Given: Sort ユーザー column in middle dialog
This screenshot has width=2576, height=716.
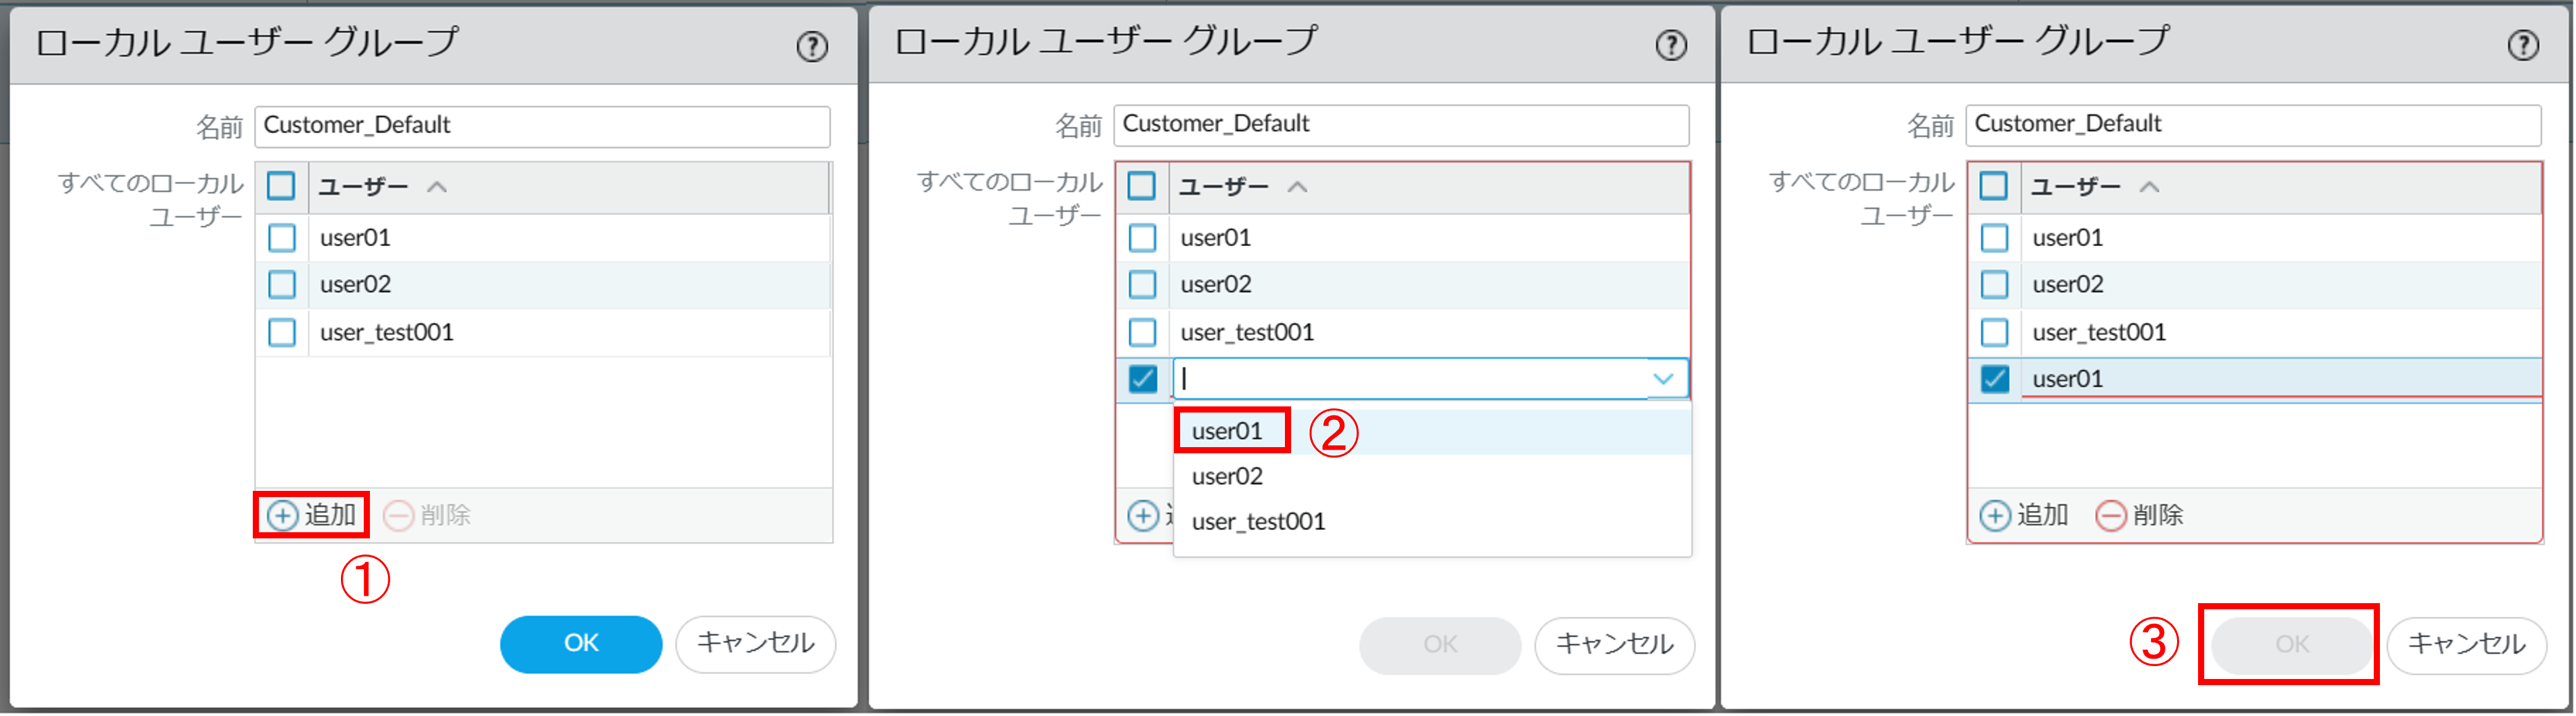Looking at the screenshot, I should click(1297, 187).
